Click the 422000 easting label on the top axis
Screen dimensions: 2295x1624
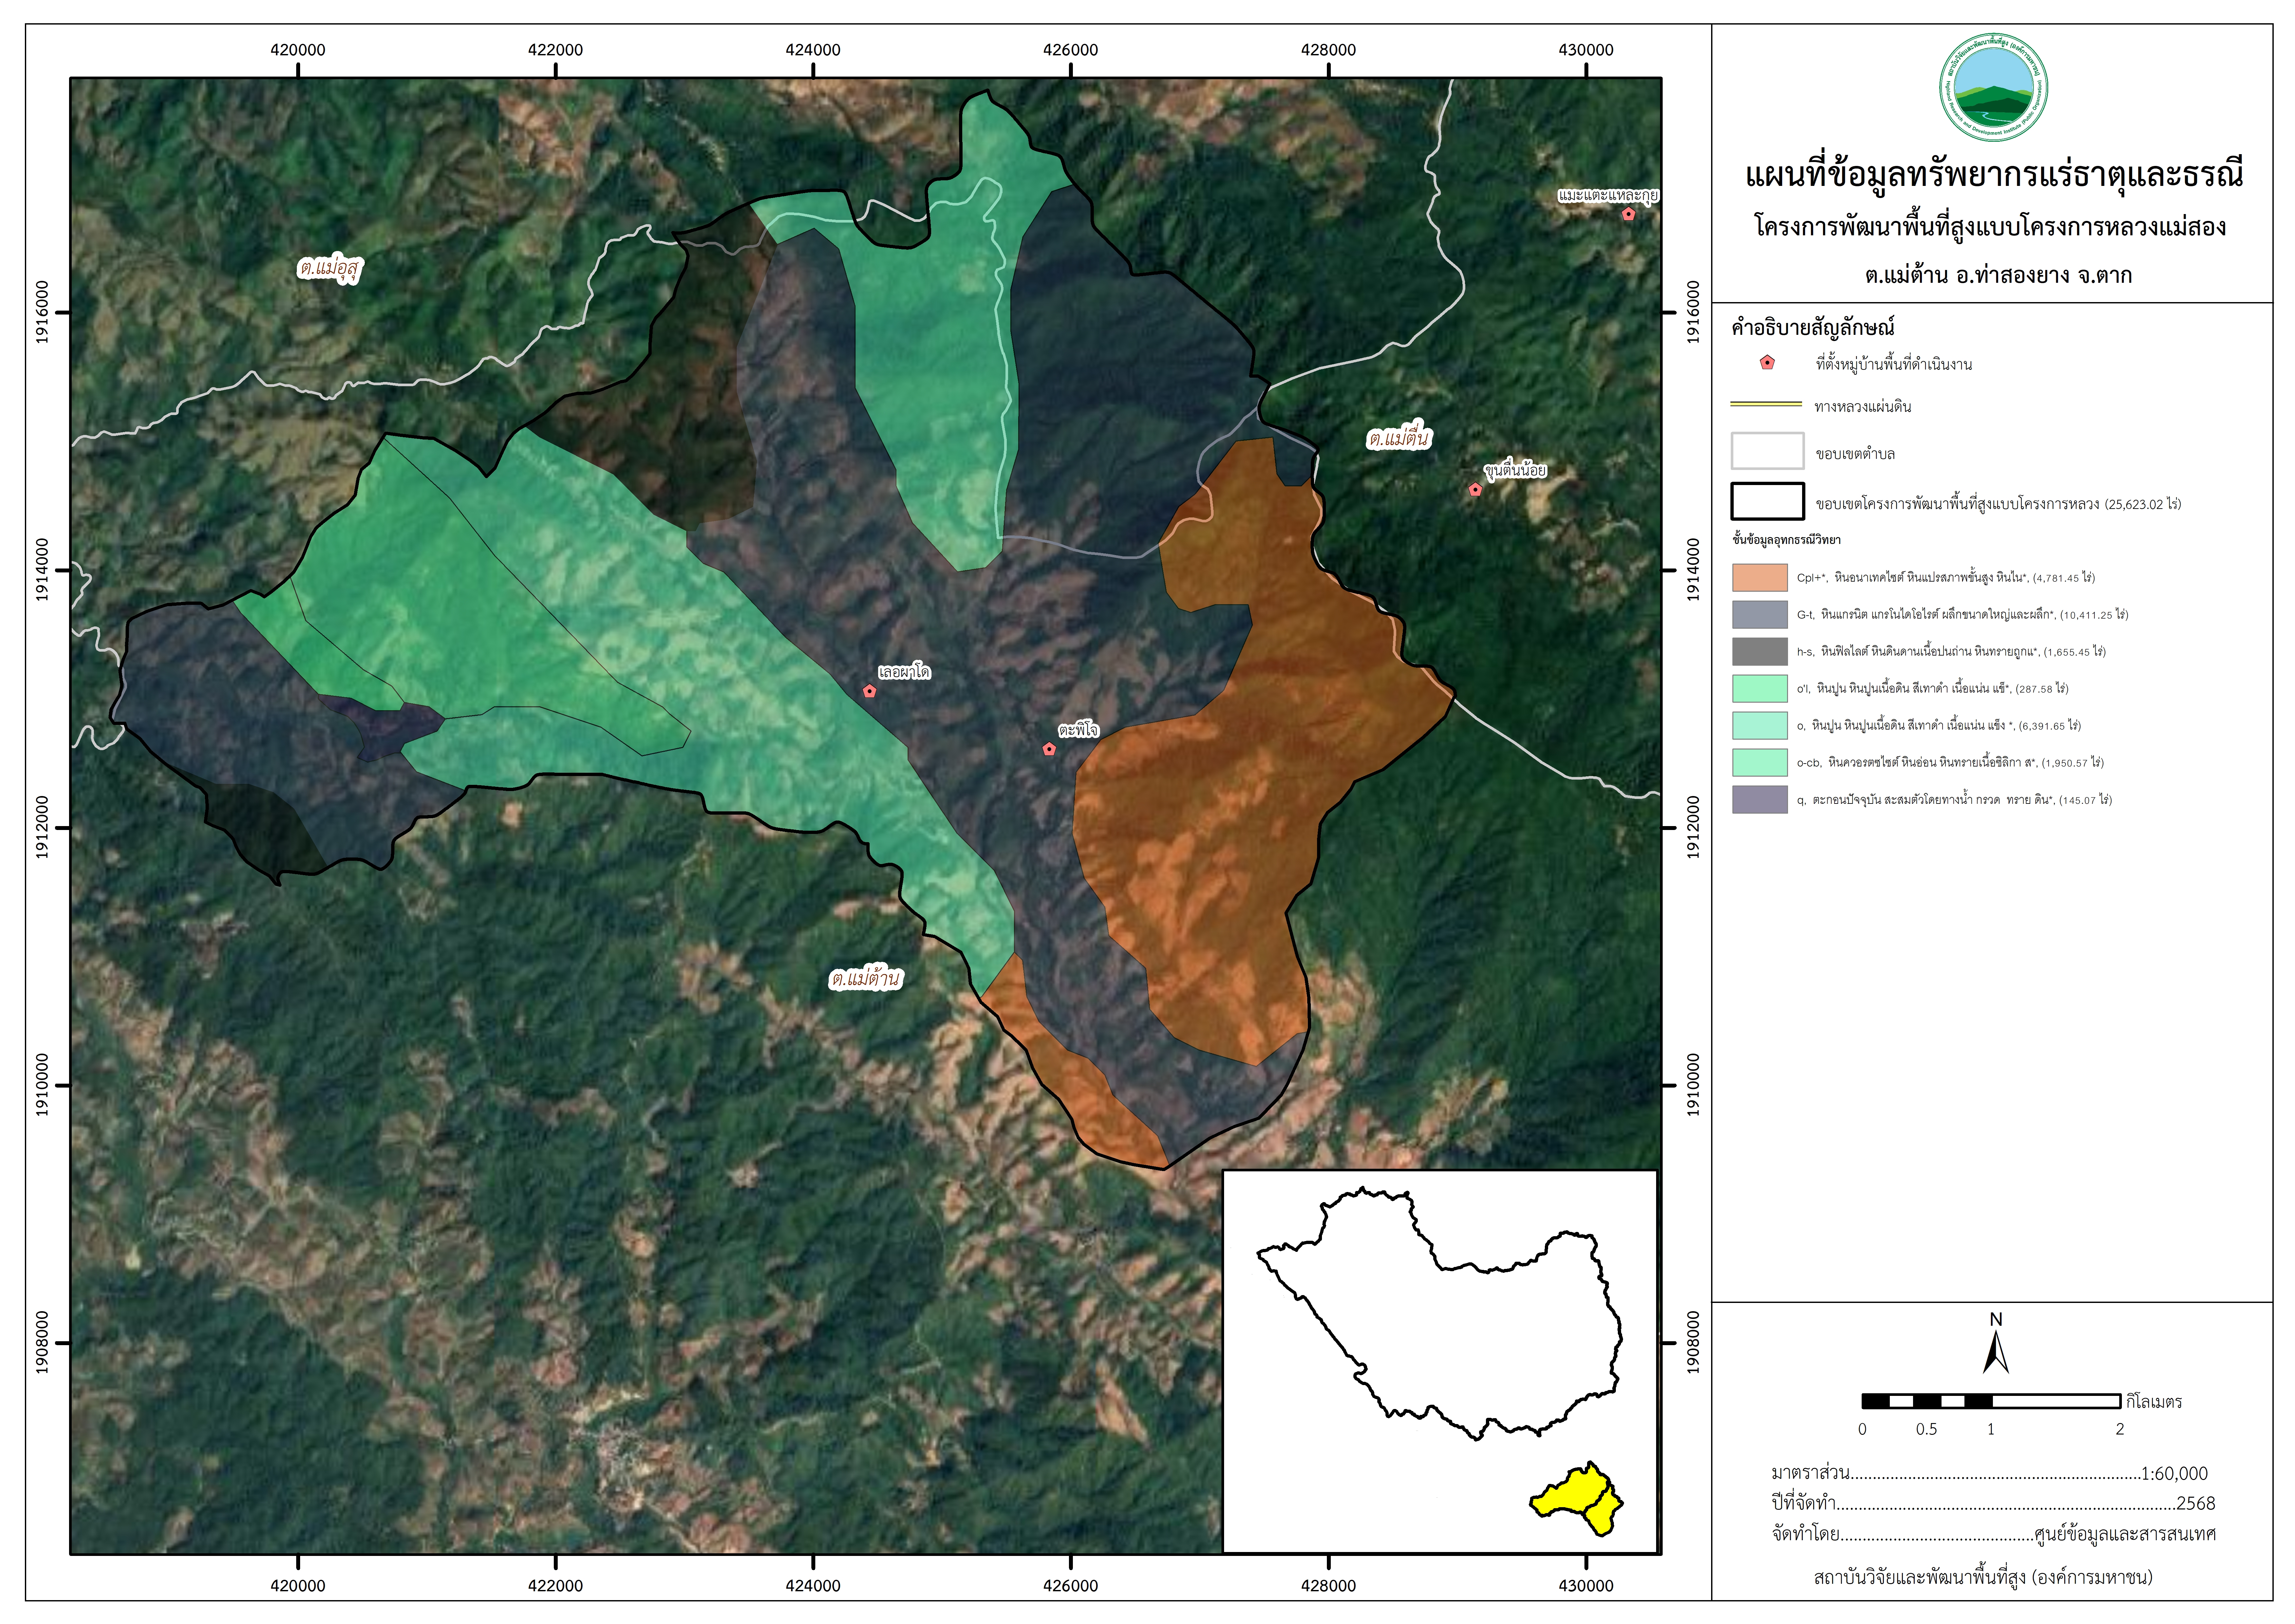tap(555, 50)
